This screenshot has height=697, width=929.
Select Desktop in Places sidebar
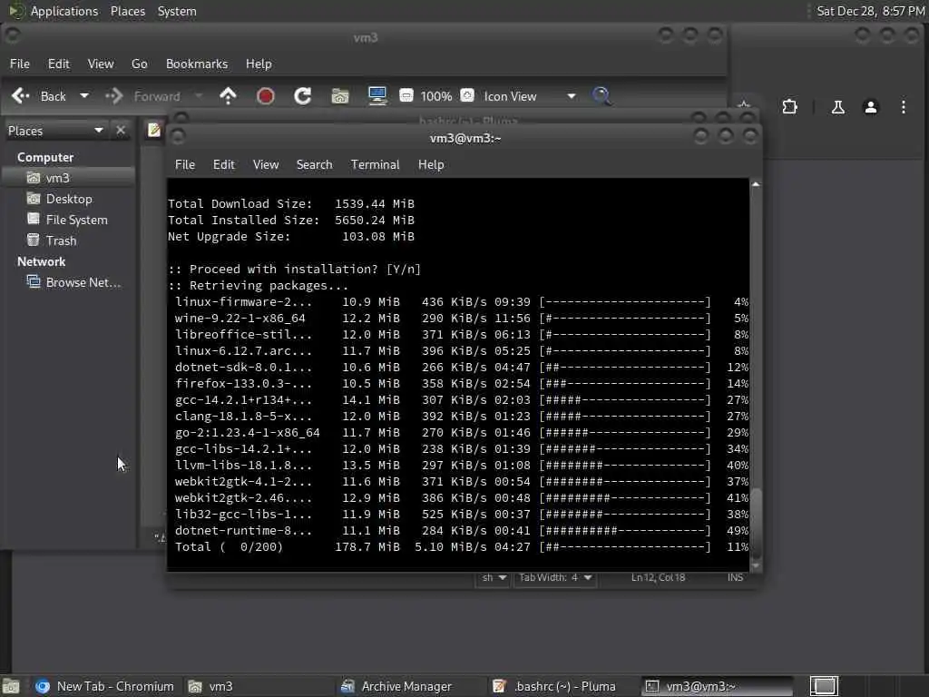[x=69, y=199]
